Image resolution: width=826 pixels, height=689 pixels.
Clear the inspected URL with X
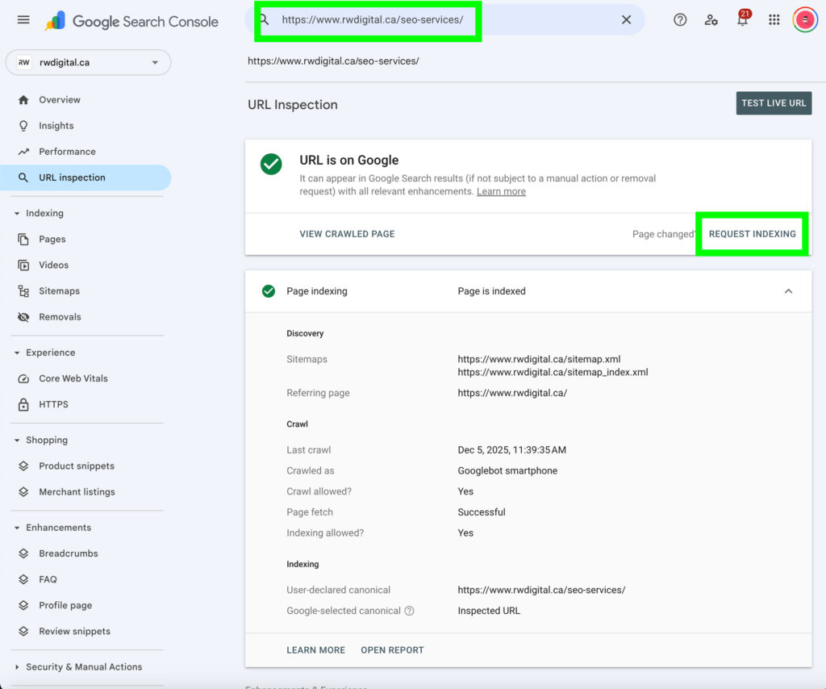point(626,20)
